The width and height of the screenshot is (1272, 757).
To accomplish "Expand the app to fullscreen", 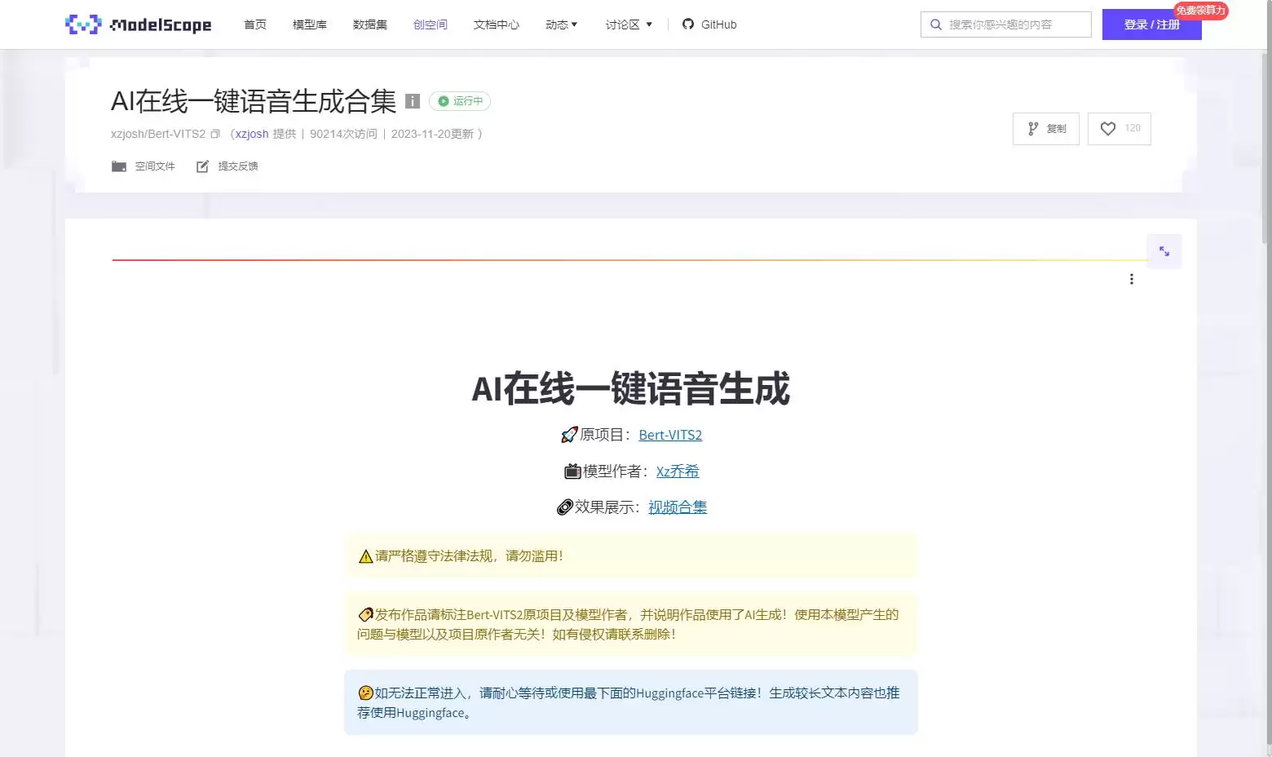I will pyautogui.click(x=1164, y=251).
